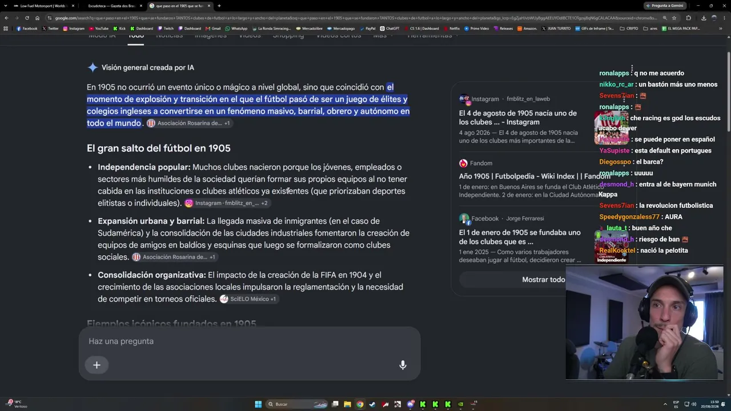
Task: Open the ChatGPT bookmark
Action: click(x=390, y=29)
